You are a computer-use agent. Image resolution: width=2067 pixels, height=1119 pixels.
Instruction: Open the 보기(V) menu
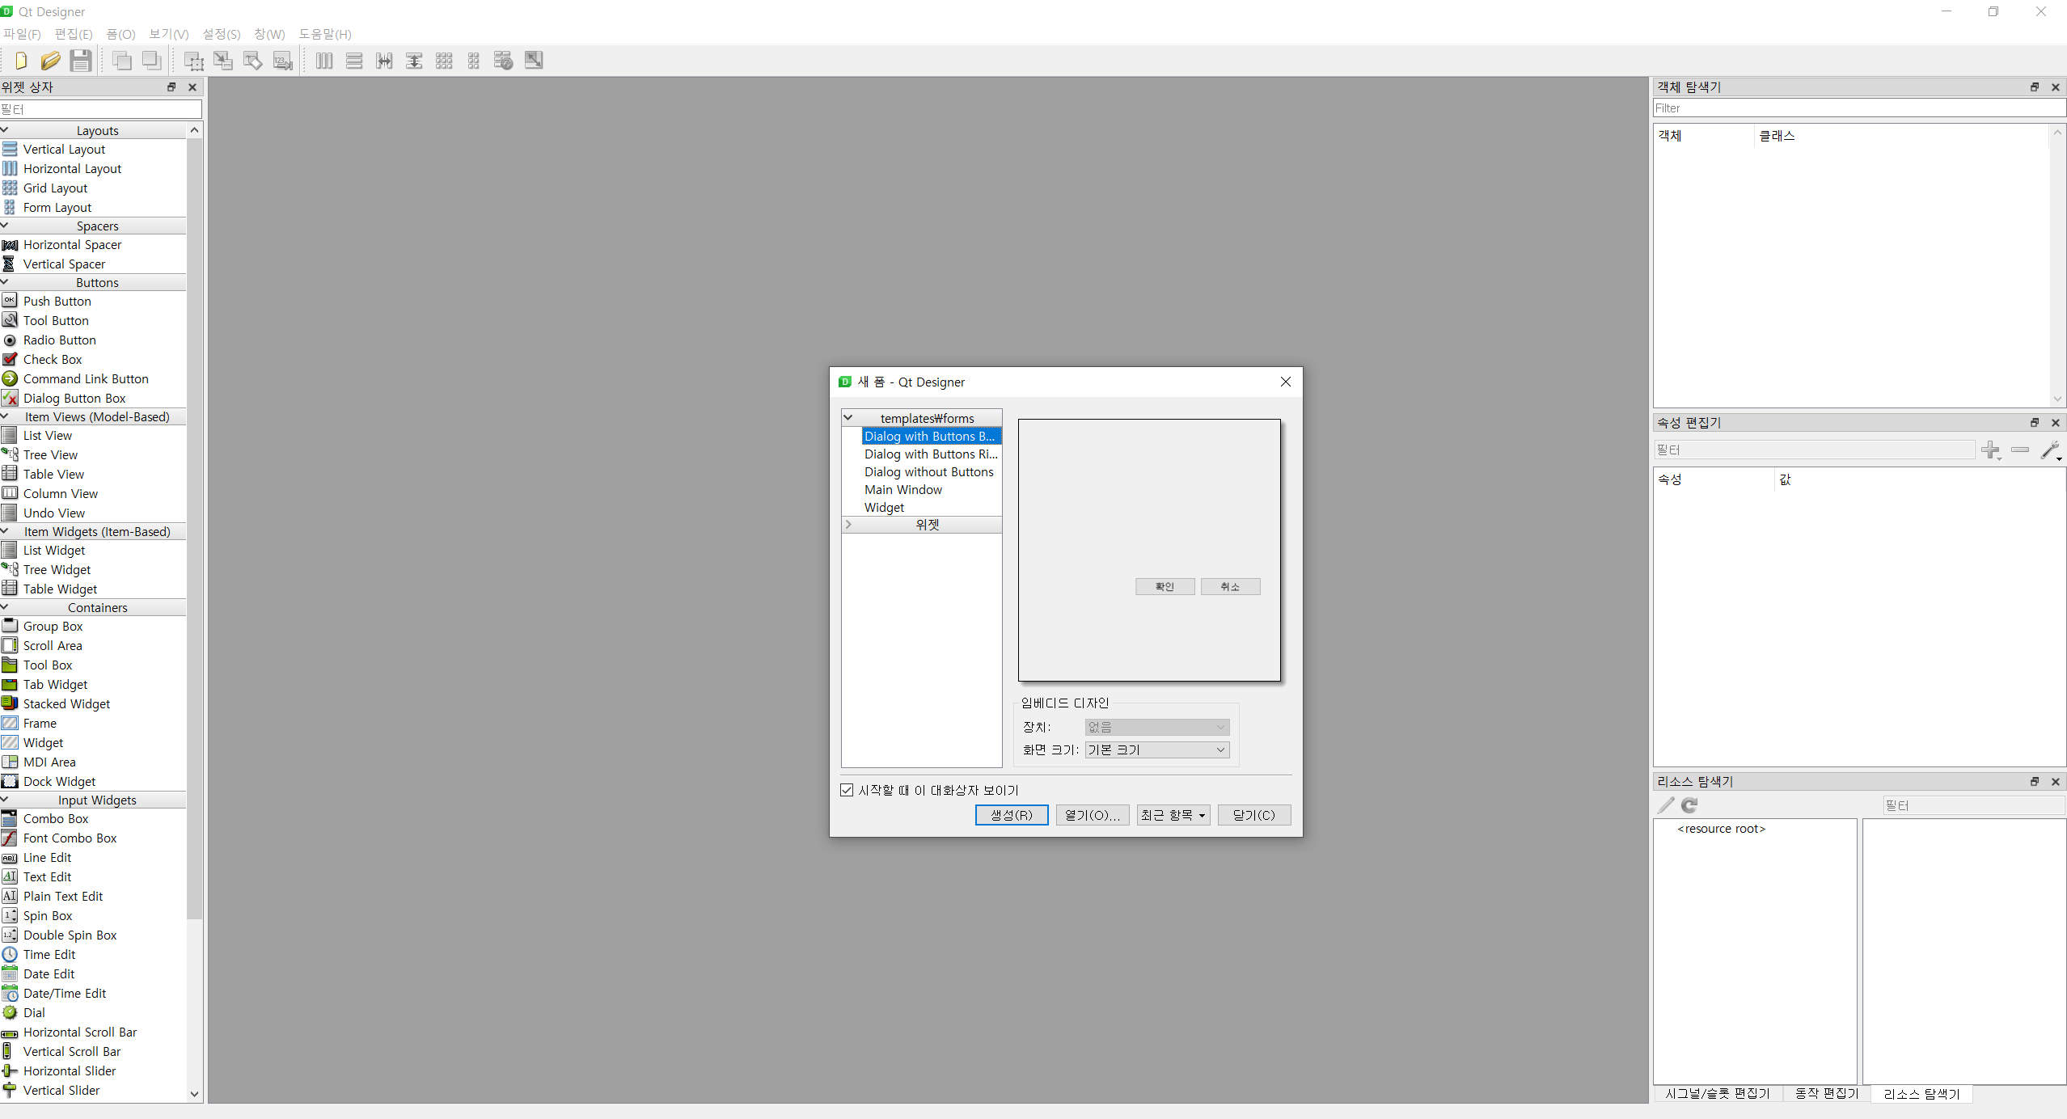[168, 34]
